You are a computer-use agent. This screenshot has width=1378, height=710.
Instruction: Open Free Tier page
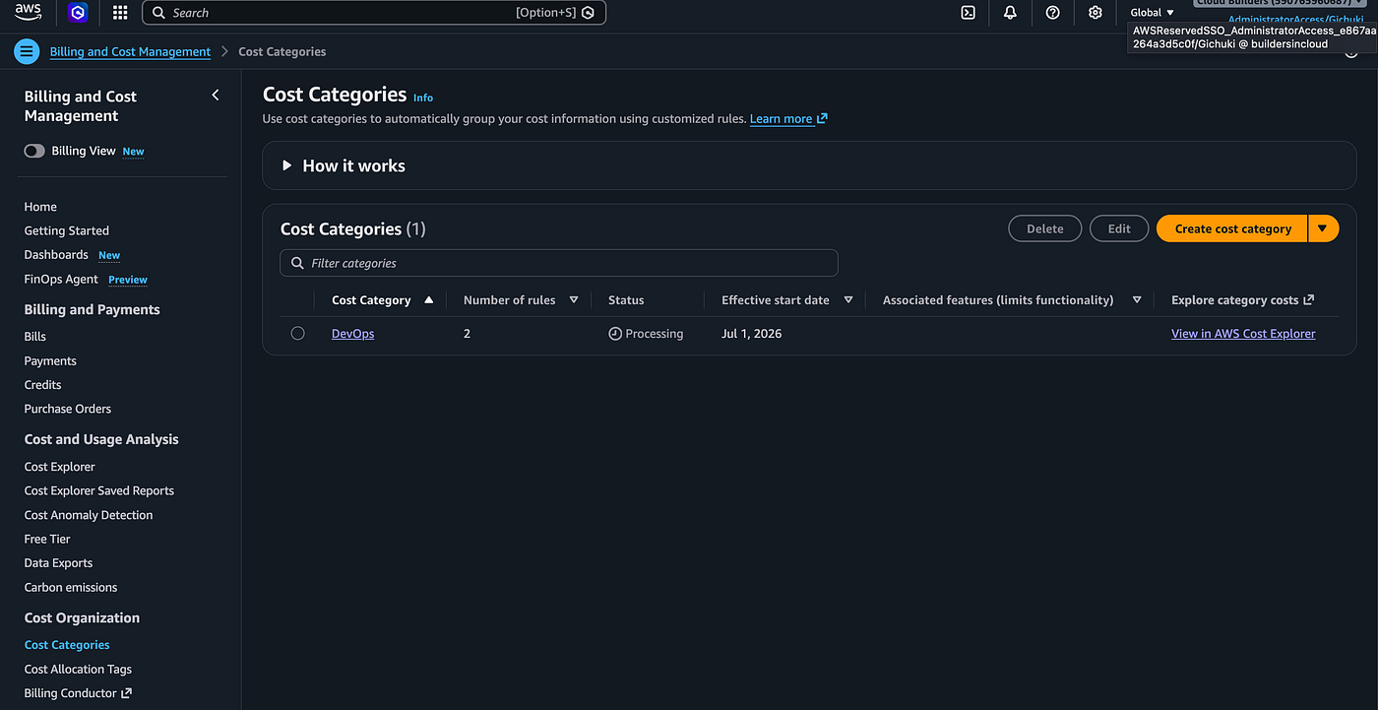tap(47, 539)
